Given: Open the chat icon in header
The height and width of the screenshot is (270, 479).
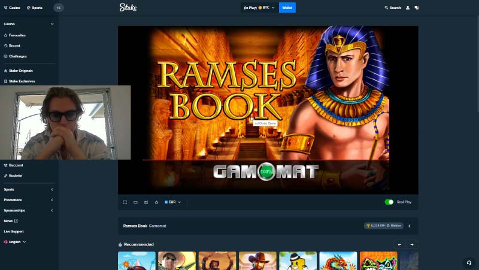Looking at the screenshot, I should click(416, 8).
